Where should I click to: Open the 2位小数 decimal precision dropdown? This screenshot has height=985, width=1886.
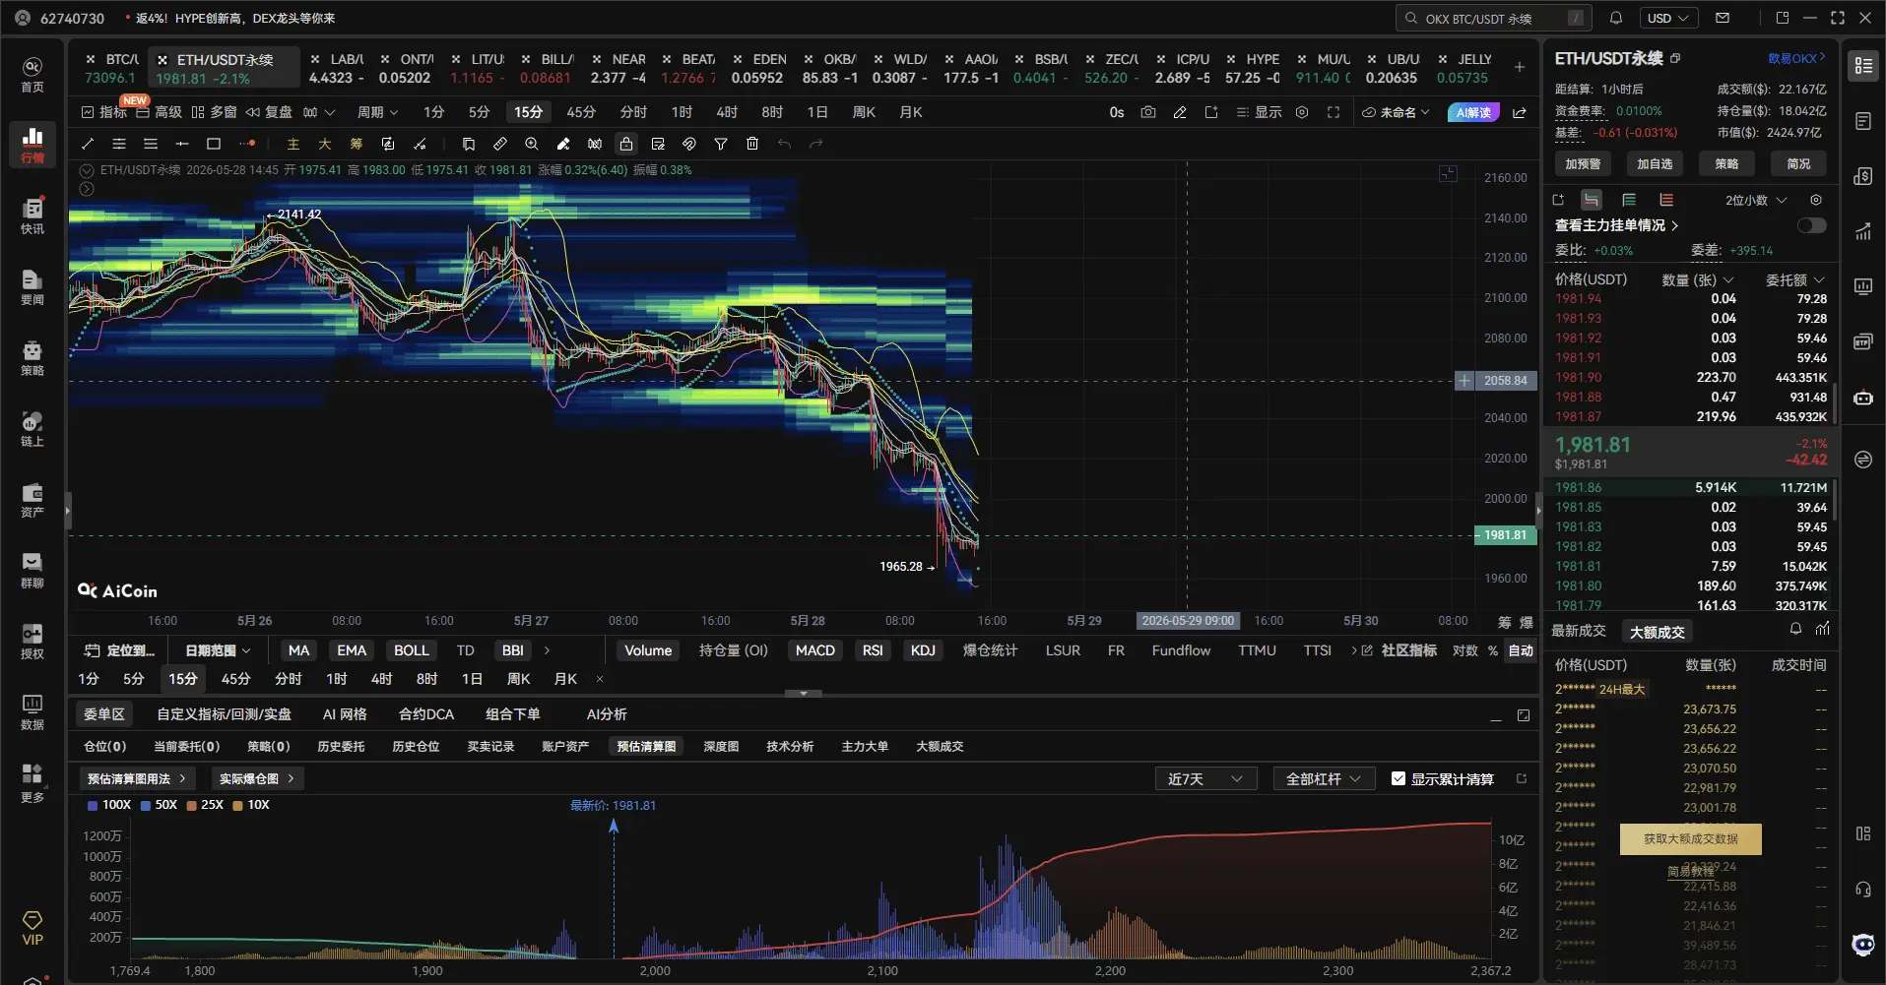point(1755,200)
